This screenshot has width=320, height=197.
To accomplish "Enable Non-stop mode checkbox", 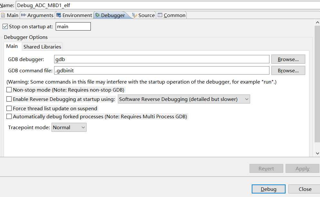I will [x=9, y=90].
